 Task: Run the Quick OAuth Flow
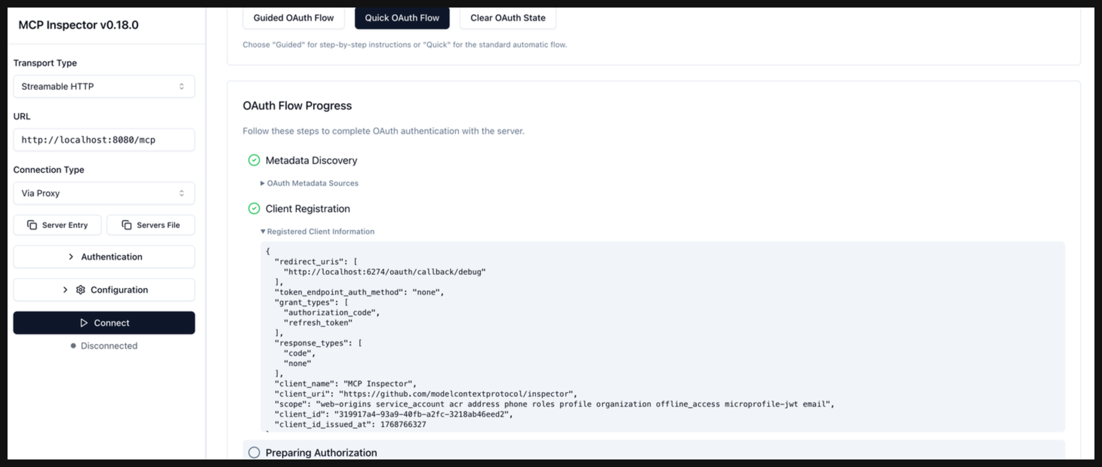click(402, 18)
